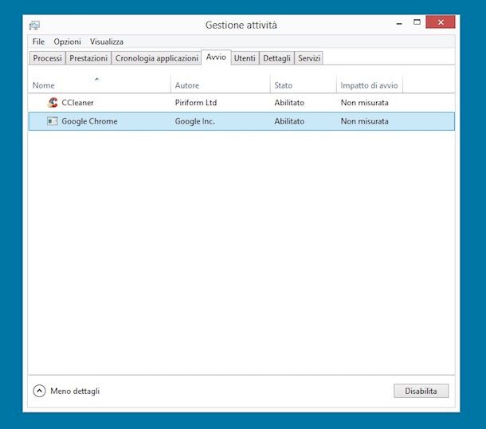Image resolution: width=486 pixels, height=429 pixels.
Task: Select the Google Chrome name text
Action: 89,121
